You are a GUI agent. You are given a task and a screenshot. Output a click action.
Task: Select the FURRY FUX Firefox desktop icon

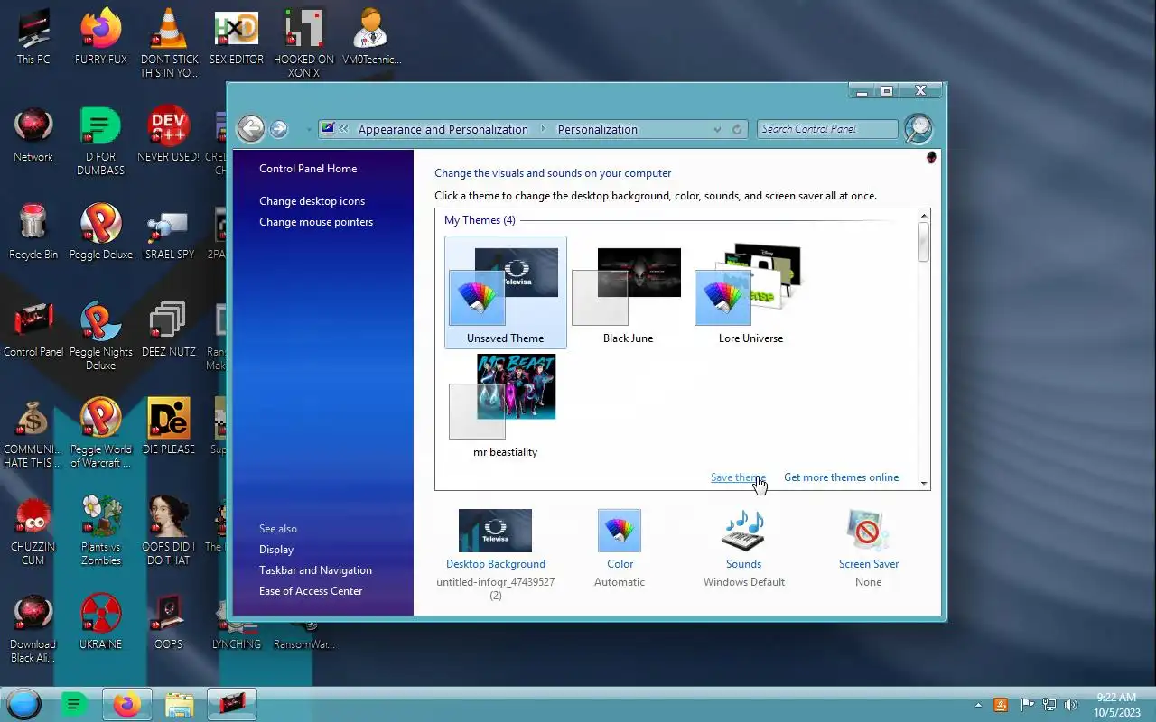coord(101,37)
